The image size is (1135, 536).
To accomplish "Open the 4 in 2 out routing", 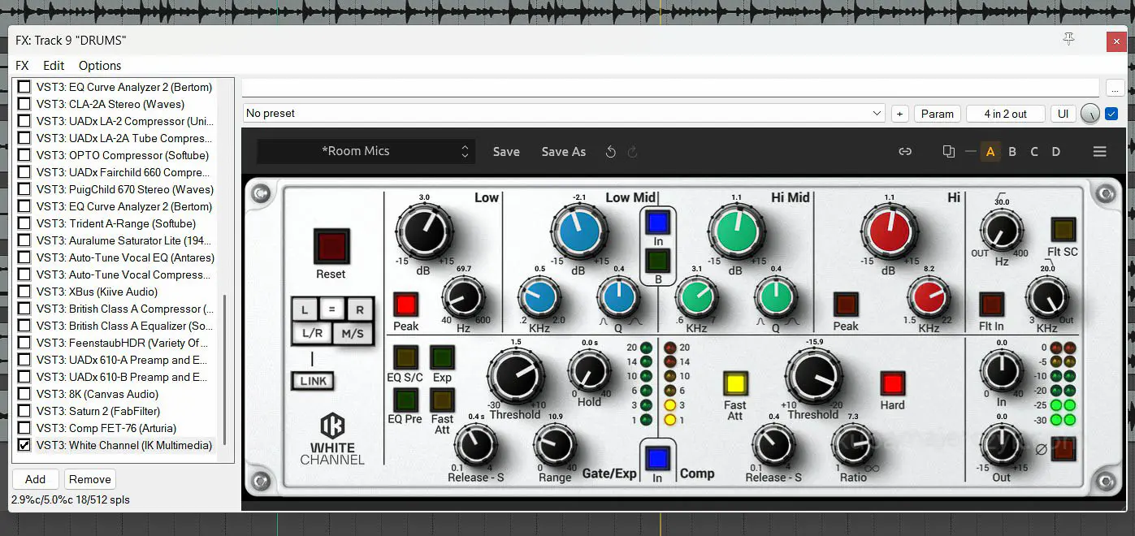I will coord(1005,114).
